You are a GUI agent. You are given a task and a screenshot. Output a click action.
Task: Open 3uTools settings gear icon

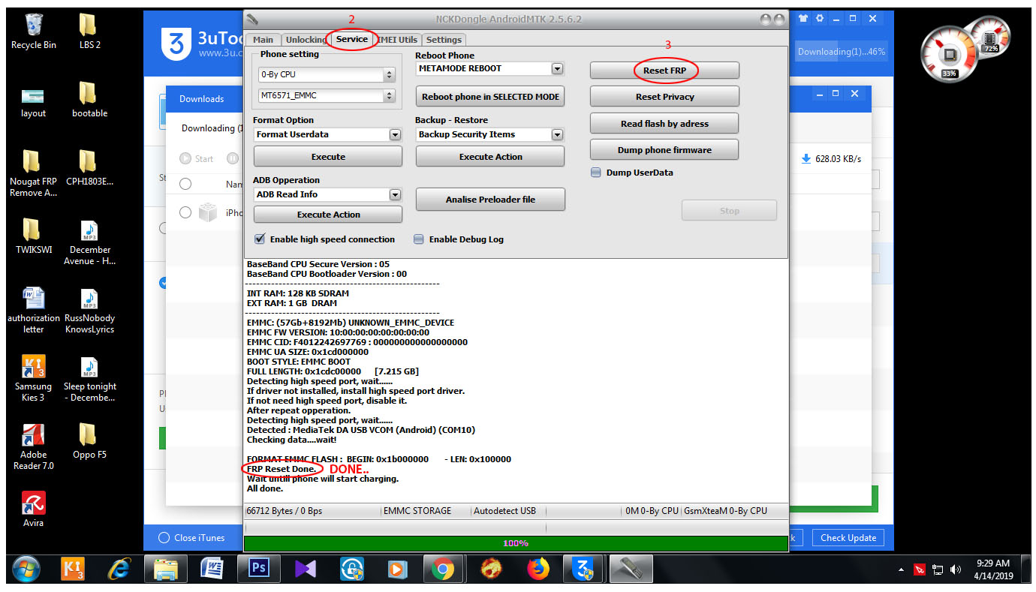pos(820,18)
